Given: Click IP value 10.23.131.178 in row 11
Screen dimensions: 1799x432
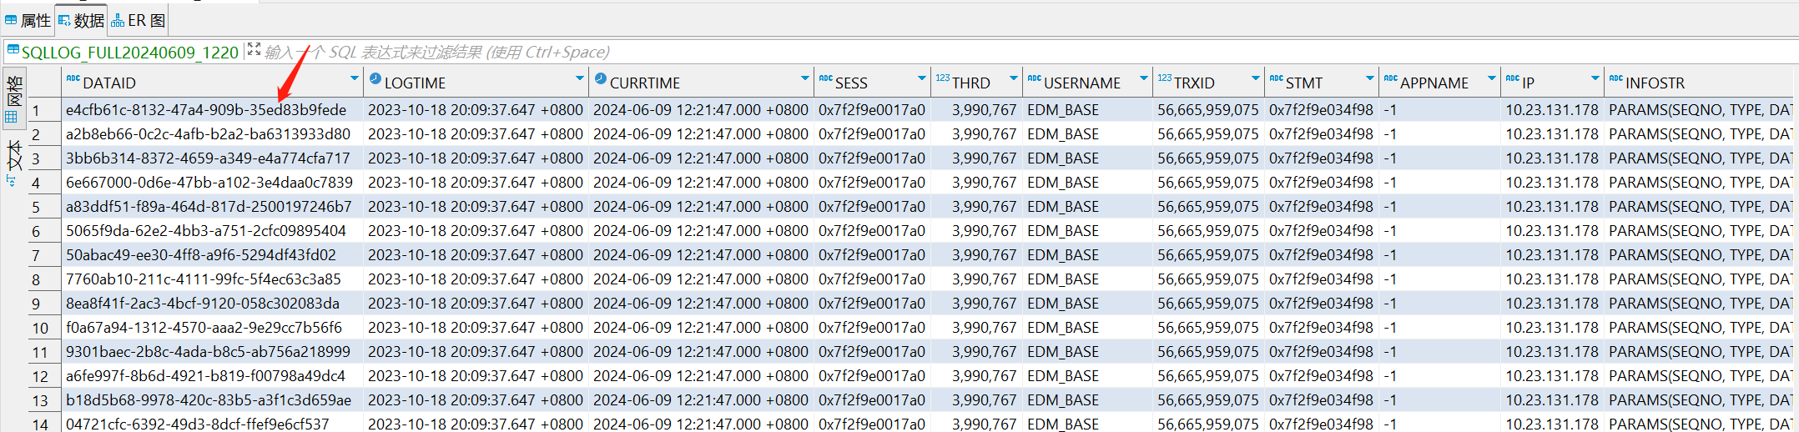Looking at the screenshot, I should coord(1552,352).
